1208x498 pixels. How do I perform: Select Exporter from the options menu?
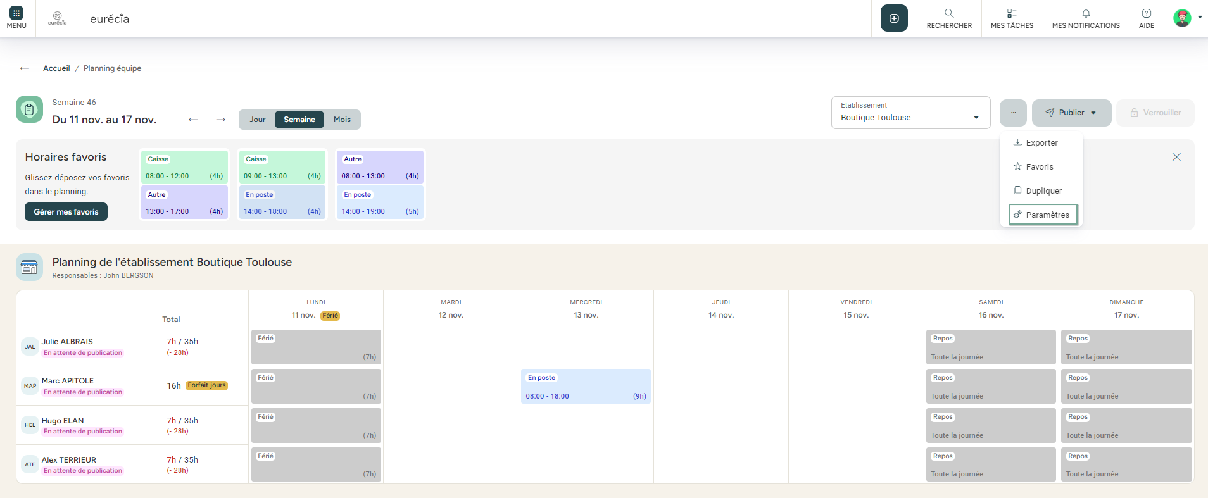pyautogui.click(x=1041, y=143)
